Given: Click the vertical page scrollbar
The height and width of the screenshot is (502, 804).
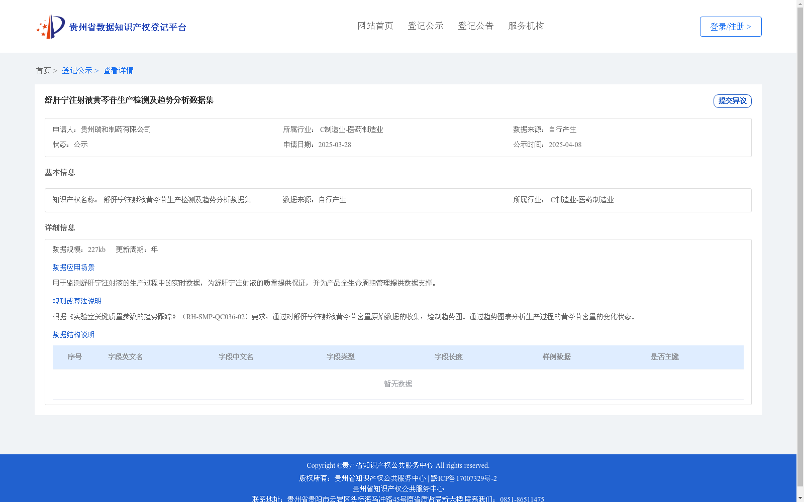Looking at the screenshot, I should (x=800, y=247).
